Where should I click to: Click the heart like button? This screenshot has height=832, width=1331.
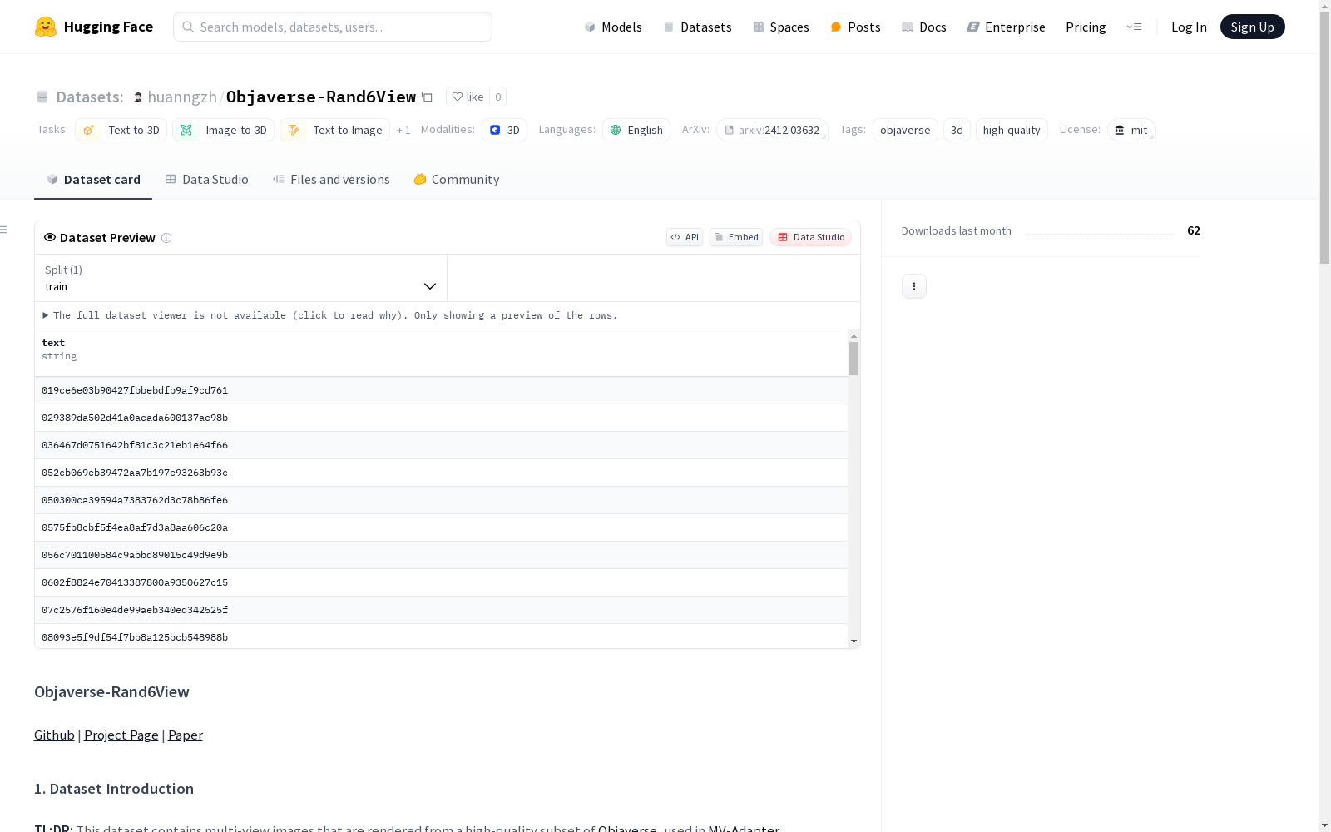(x=468, y=97)
